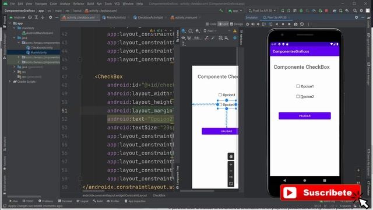The height and width of the screenshot is (210, 373).
Task: Click the emulator volume down icon
Action: click(258, 24)
